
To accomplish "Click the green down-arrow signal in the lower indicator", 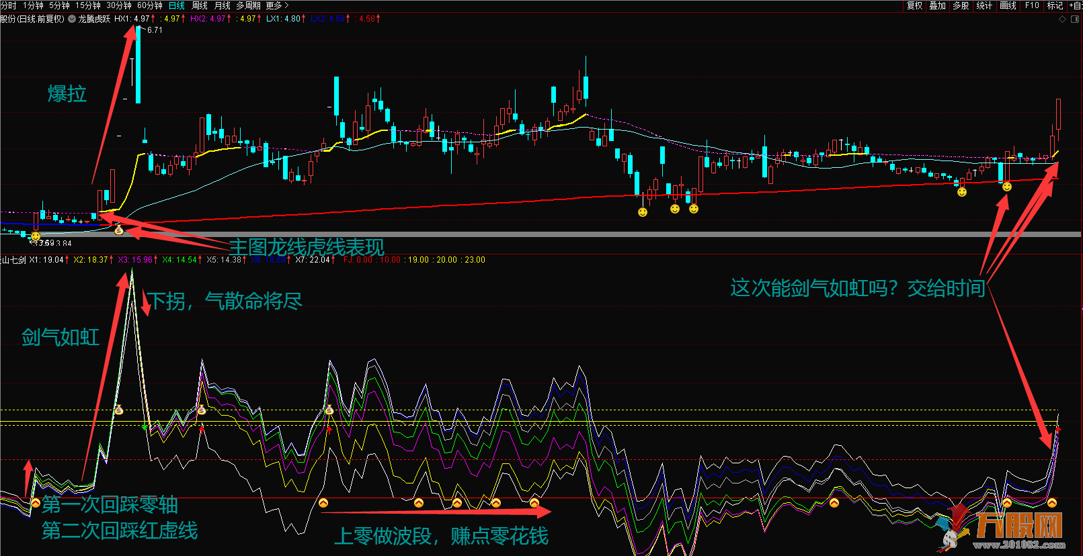I will pos(145,427).
